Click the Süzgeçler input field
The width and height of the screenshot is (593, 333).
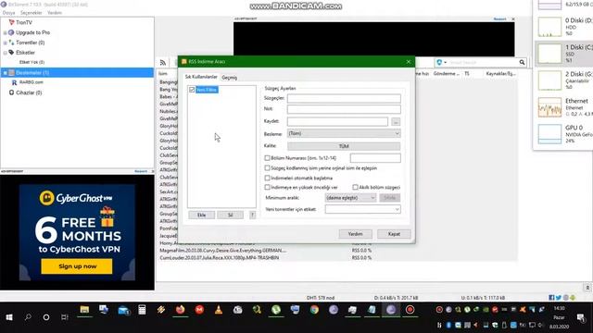[x=344, y=99]
